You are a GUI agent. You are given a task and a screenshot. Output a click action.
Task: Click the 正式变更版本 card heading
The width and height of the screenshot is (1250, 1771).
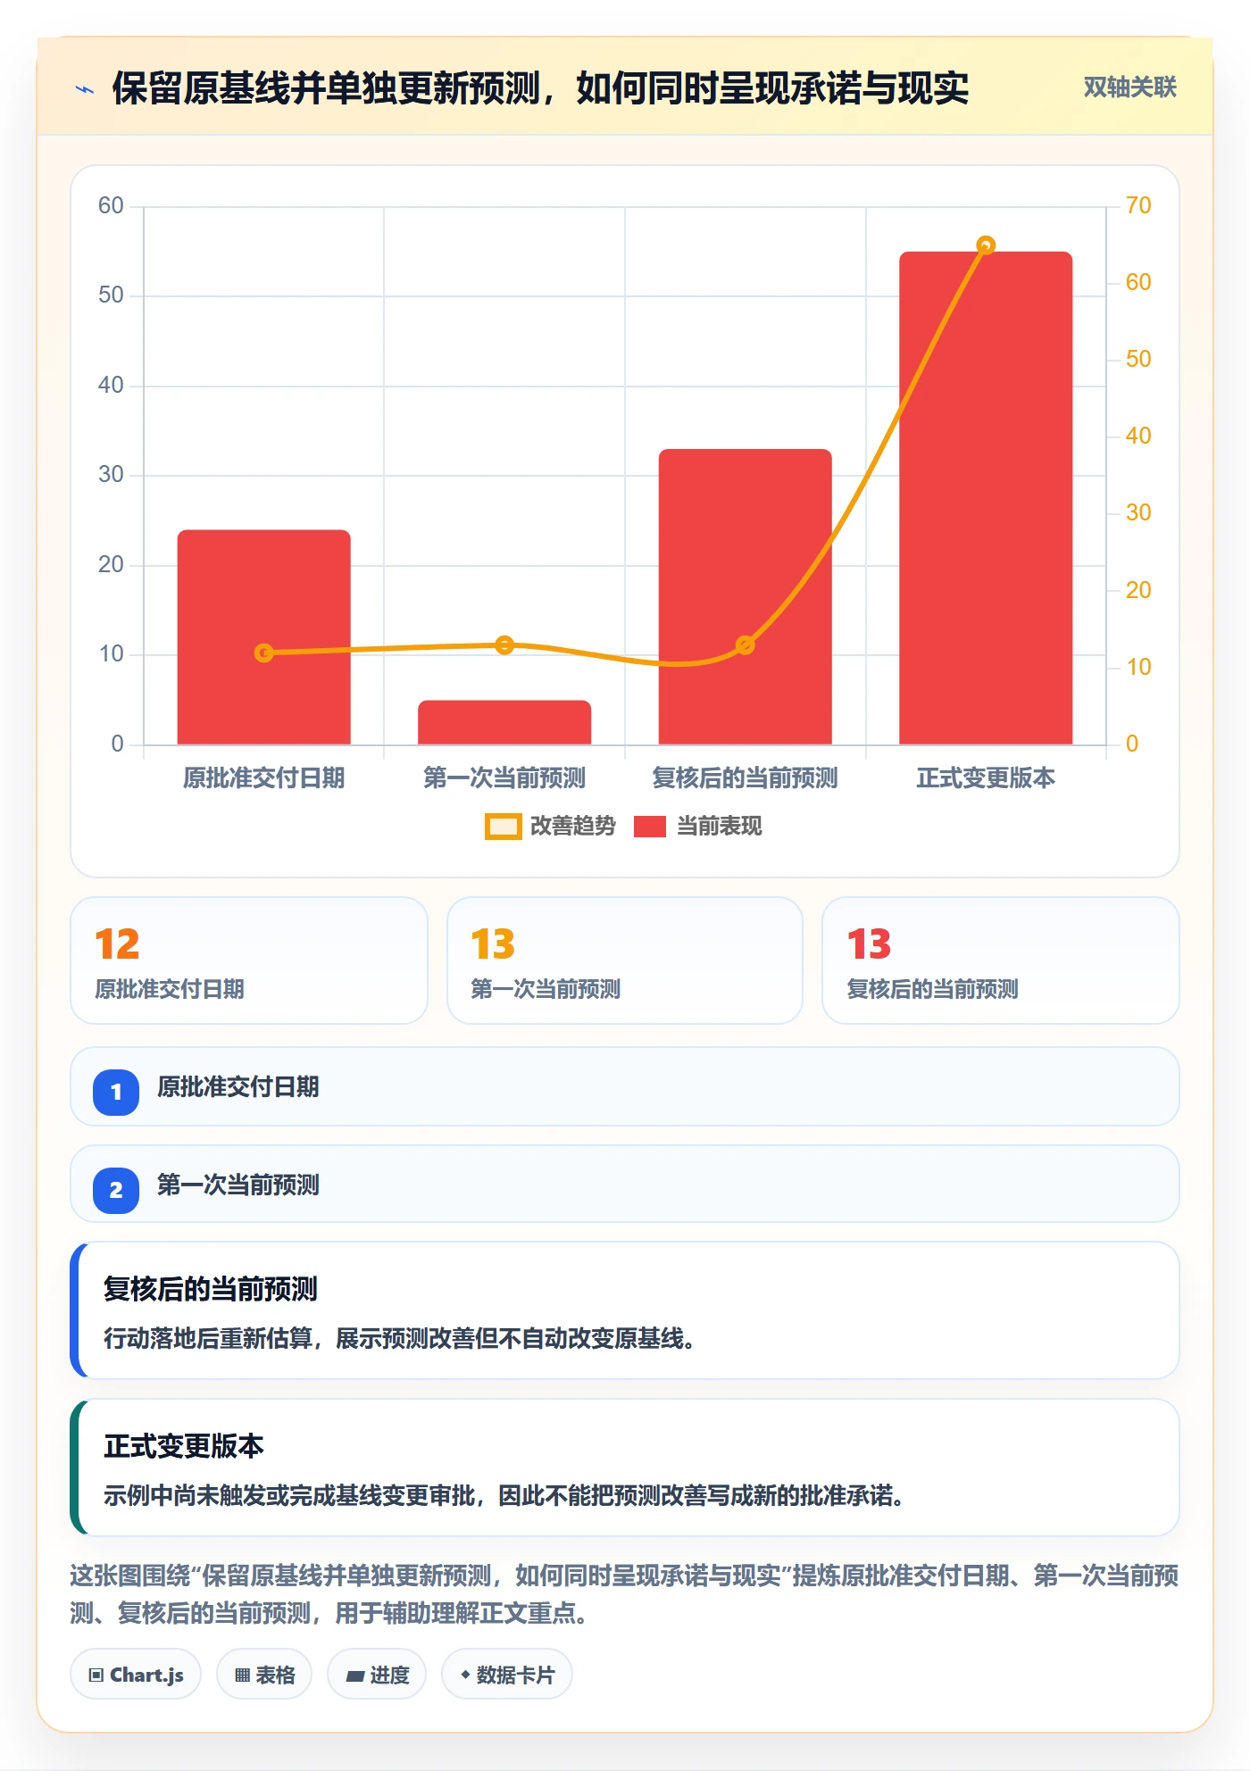click(x=184, y=1446)
